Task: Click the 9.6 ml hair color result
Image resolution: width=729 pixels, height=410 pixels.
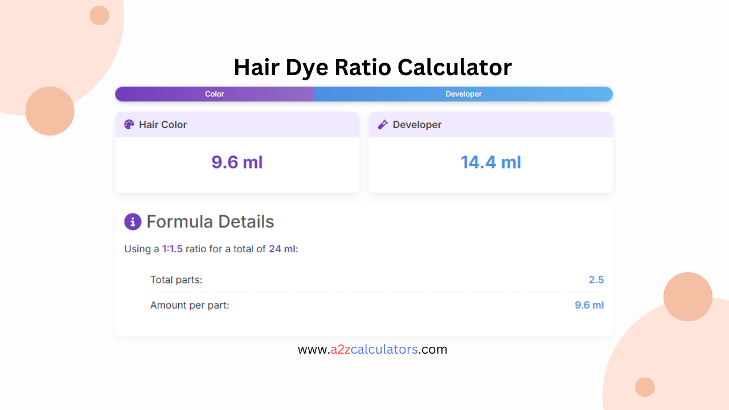Action: (x=237, y=162)
